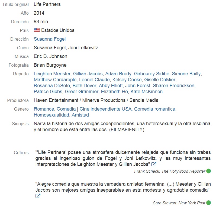213x206 pixels.
Task: Click green rating dot beside Sara Stewart
Action: coord(208,203)
